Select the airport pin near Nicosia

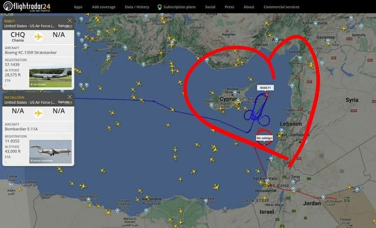[235, 92]
